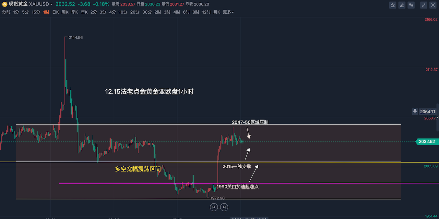Expand the collapsed right side panel arrow
Image resolution: width=439 pixels, height=219 pixels.
[437, 117]
